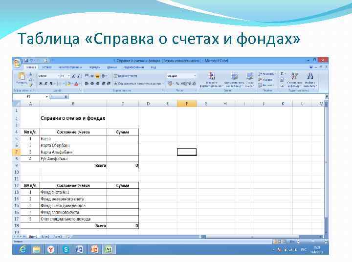Screen dimensions: 352x264
Task: Open the conditional formatting menu
Action: [212, 80]
